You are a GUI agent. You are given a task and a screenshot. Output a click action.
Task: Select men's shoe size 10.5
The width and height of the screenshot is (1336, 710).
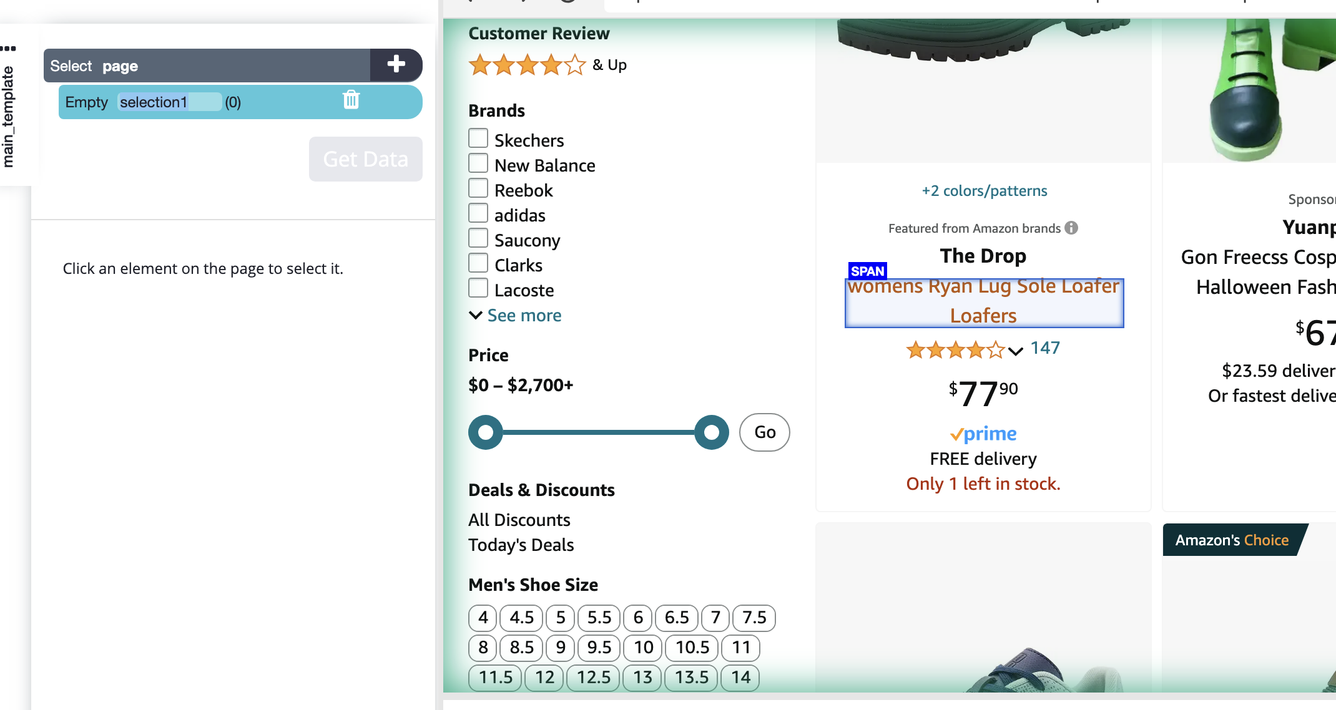click(692, 648)
